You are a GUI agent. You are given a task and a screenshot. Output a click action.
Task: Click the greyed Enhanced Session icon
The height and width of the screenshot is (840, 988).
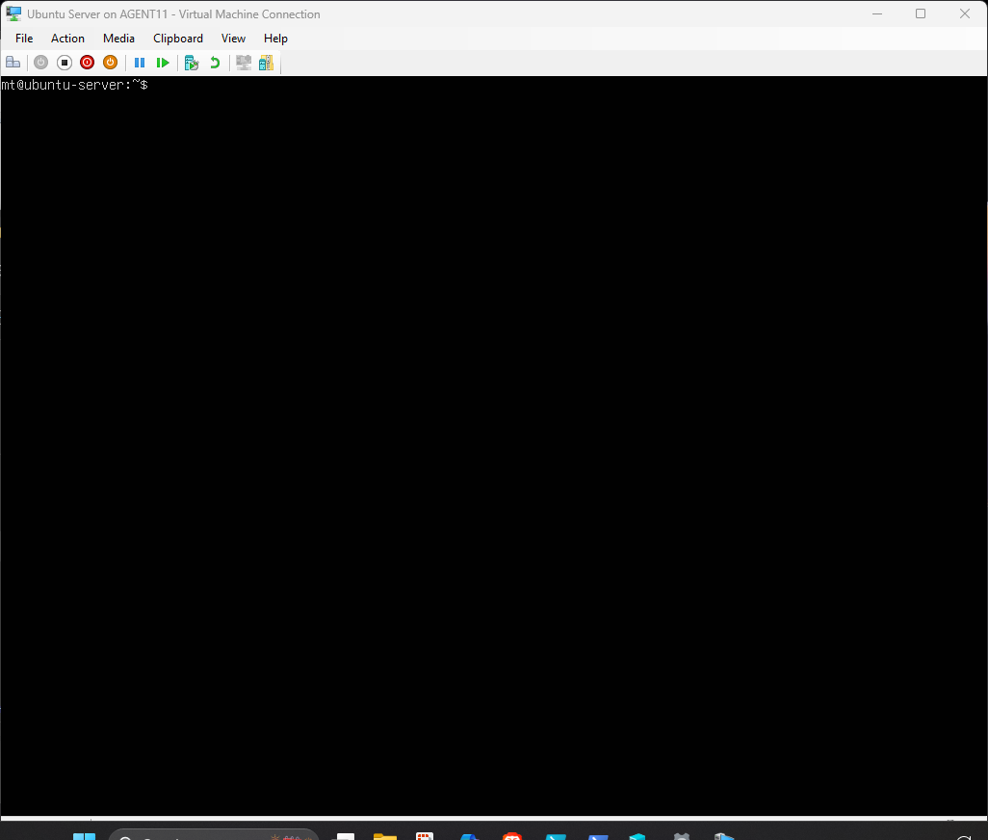click(244, 63)
